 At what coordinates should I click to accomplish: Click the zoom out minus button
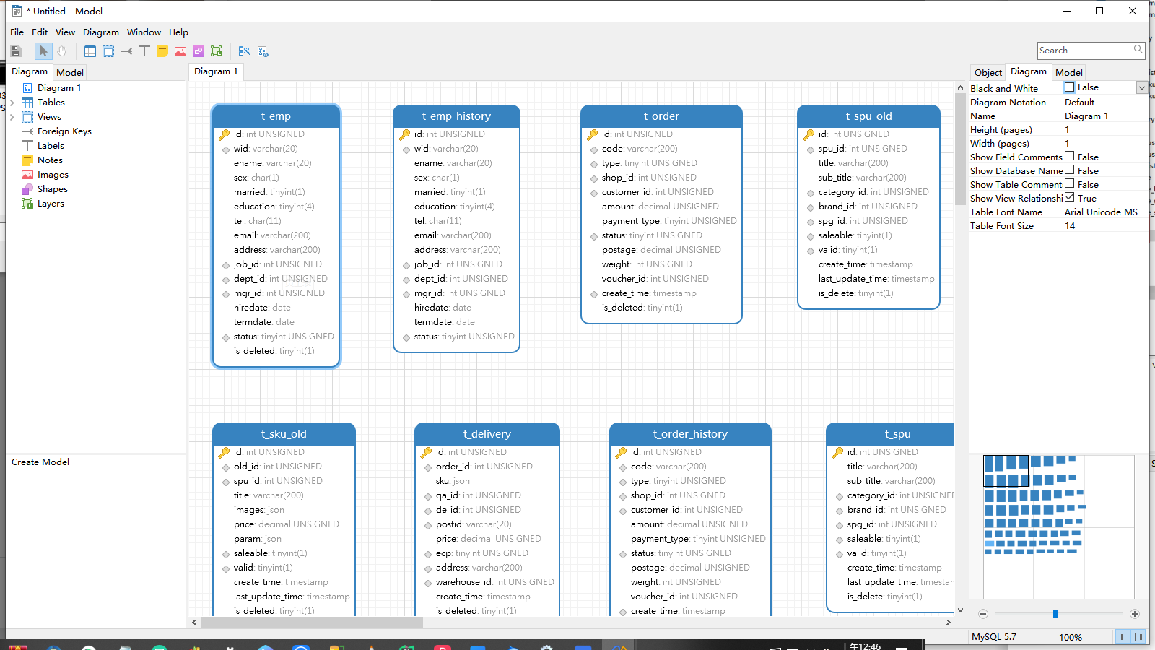click(983, 614)
